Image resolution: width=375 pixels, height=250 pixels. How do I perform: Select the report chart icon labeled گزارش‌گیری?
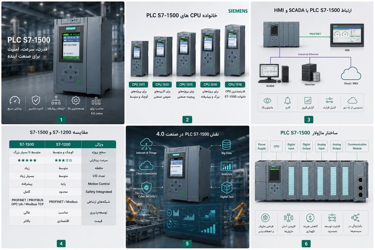coord(308,100)
